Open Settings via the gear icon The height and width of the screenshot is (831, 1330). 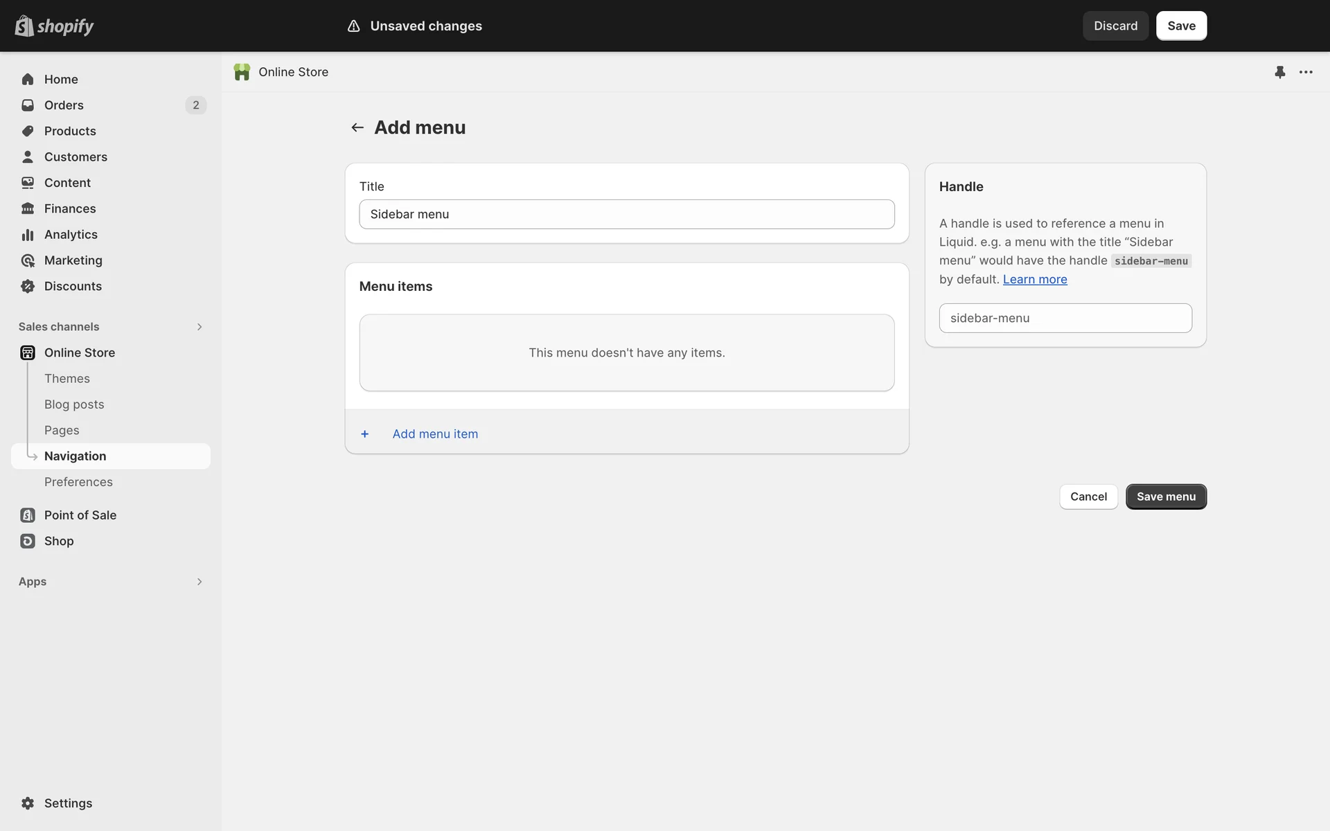pos(28,803)
